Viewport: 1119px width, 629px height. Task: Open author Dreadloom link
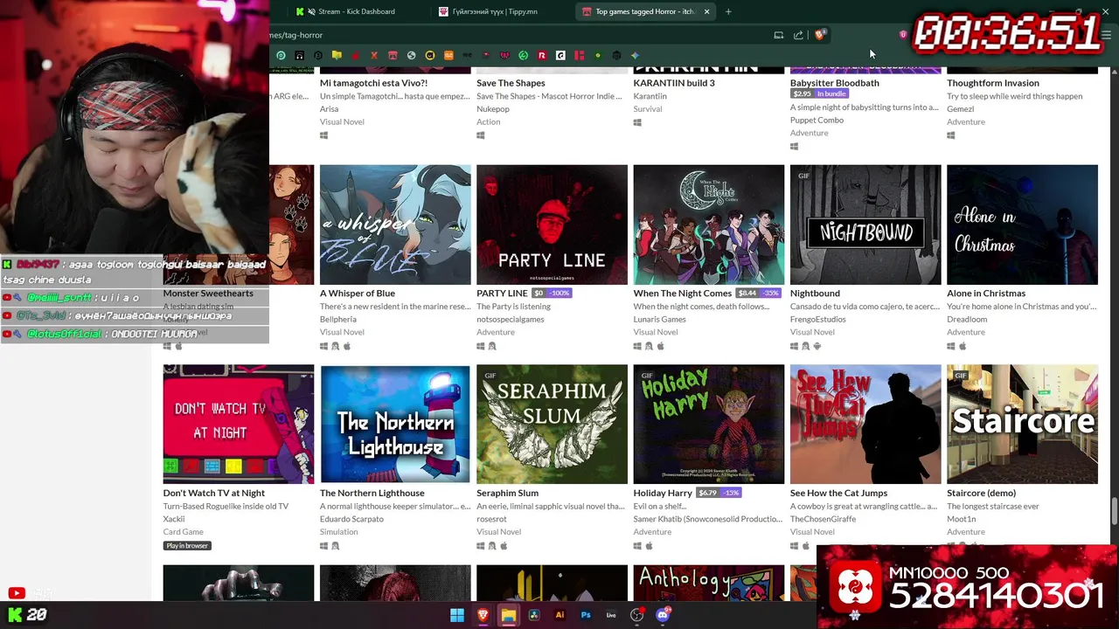(967, 320)
